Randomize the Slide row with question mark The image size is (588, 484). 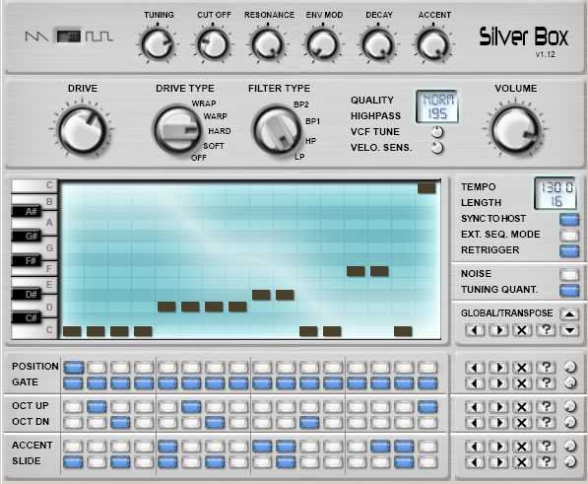point(546,462)
